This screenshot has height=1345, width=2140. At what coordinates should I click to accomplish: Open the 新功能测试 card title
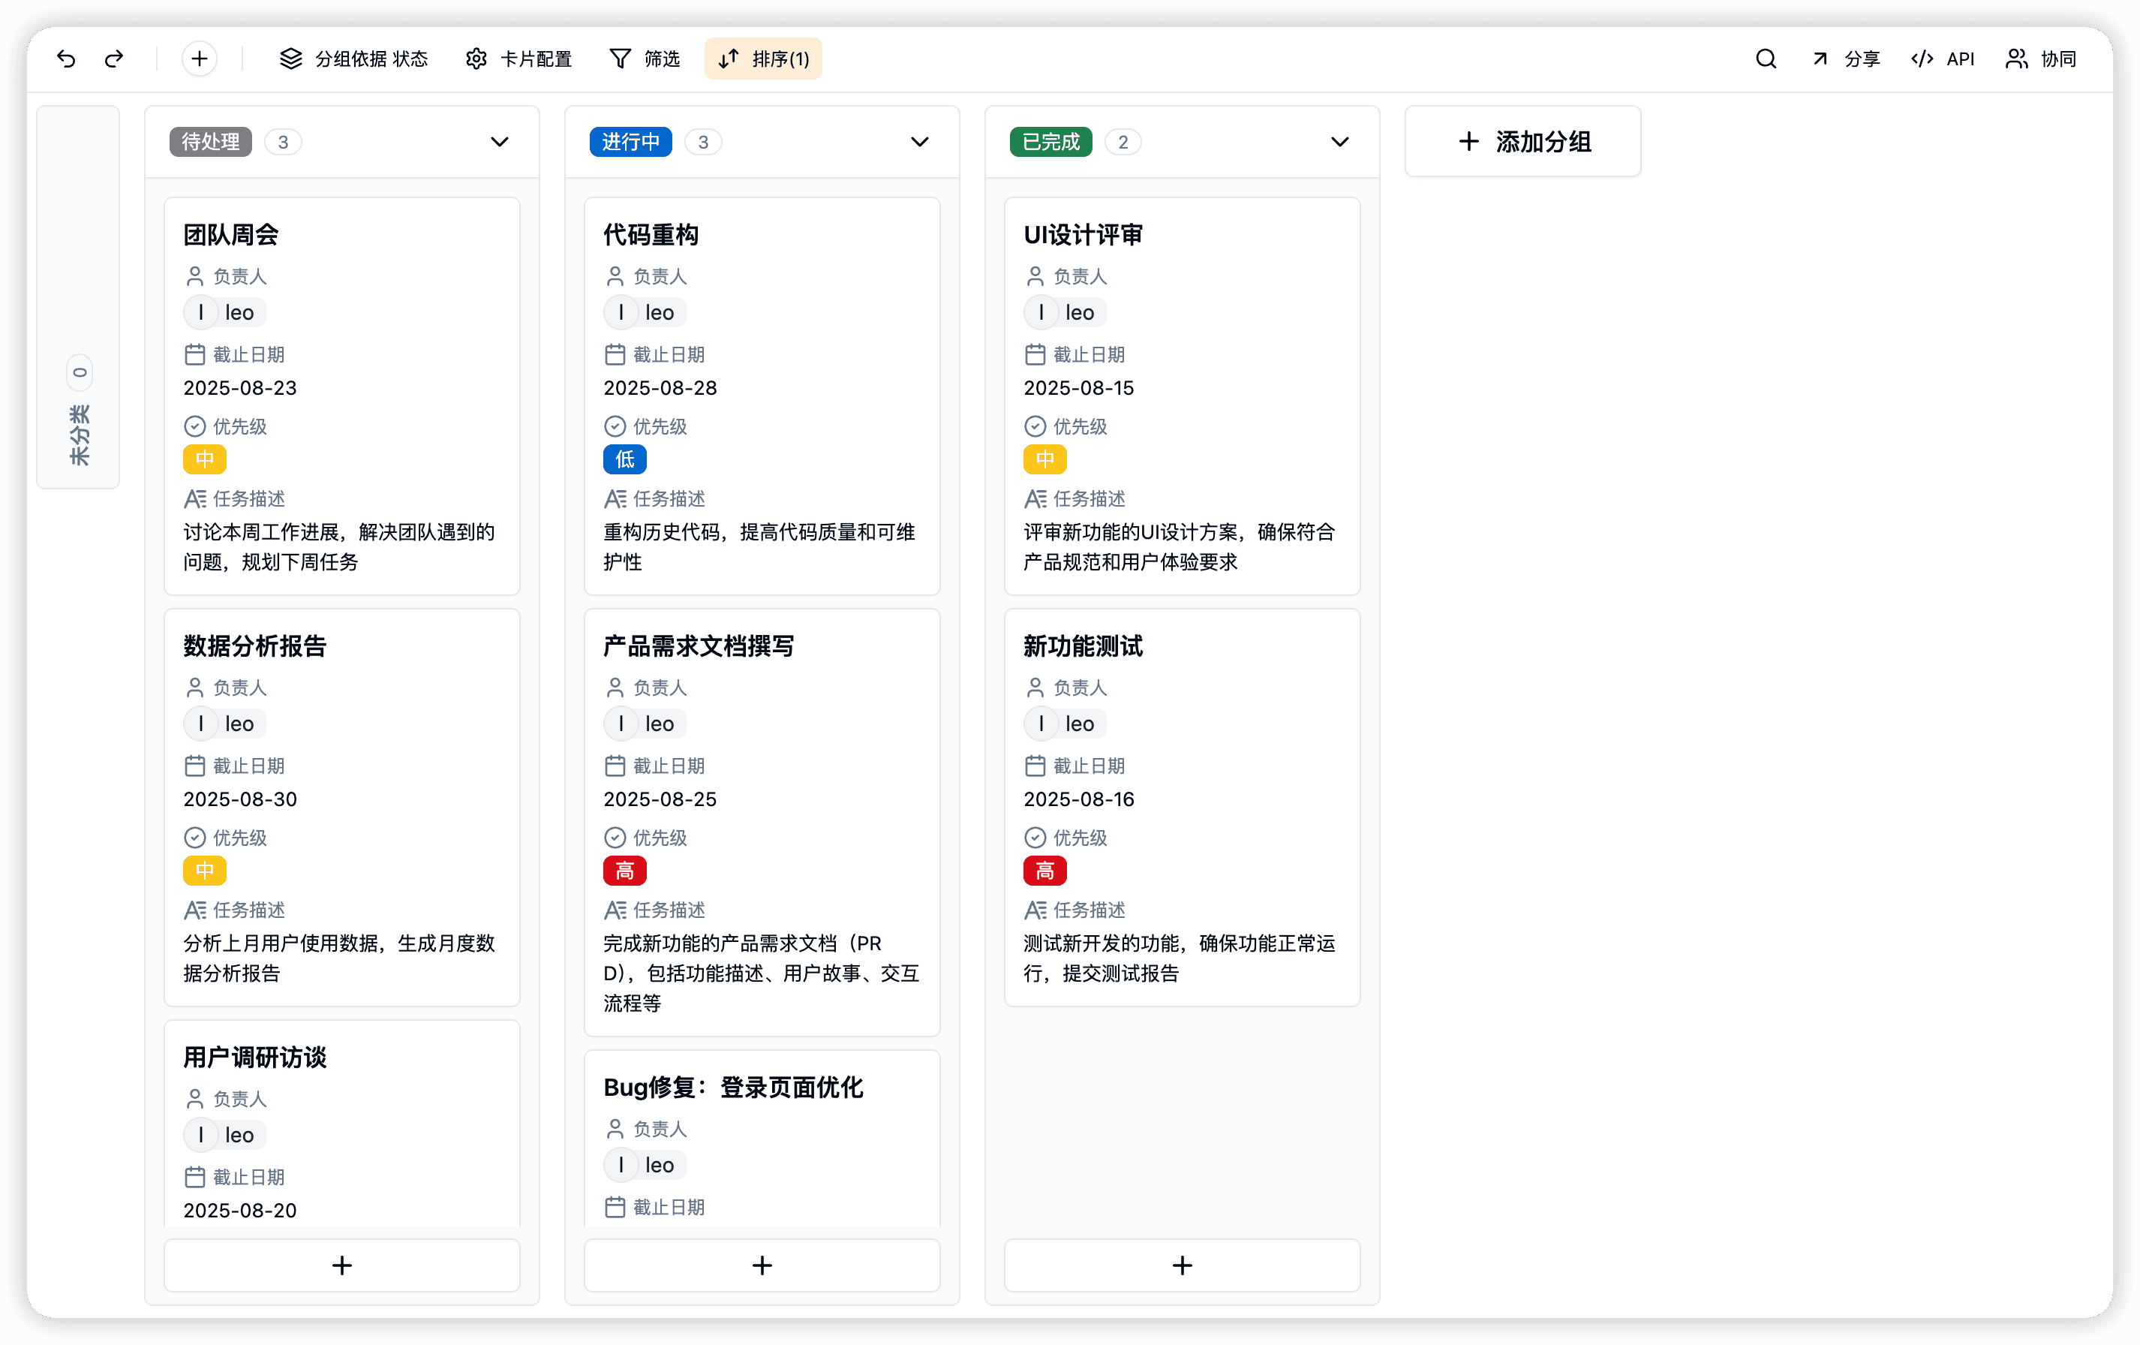click(x=1084, y=646)
